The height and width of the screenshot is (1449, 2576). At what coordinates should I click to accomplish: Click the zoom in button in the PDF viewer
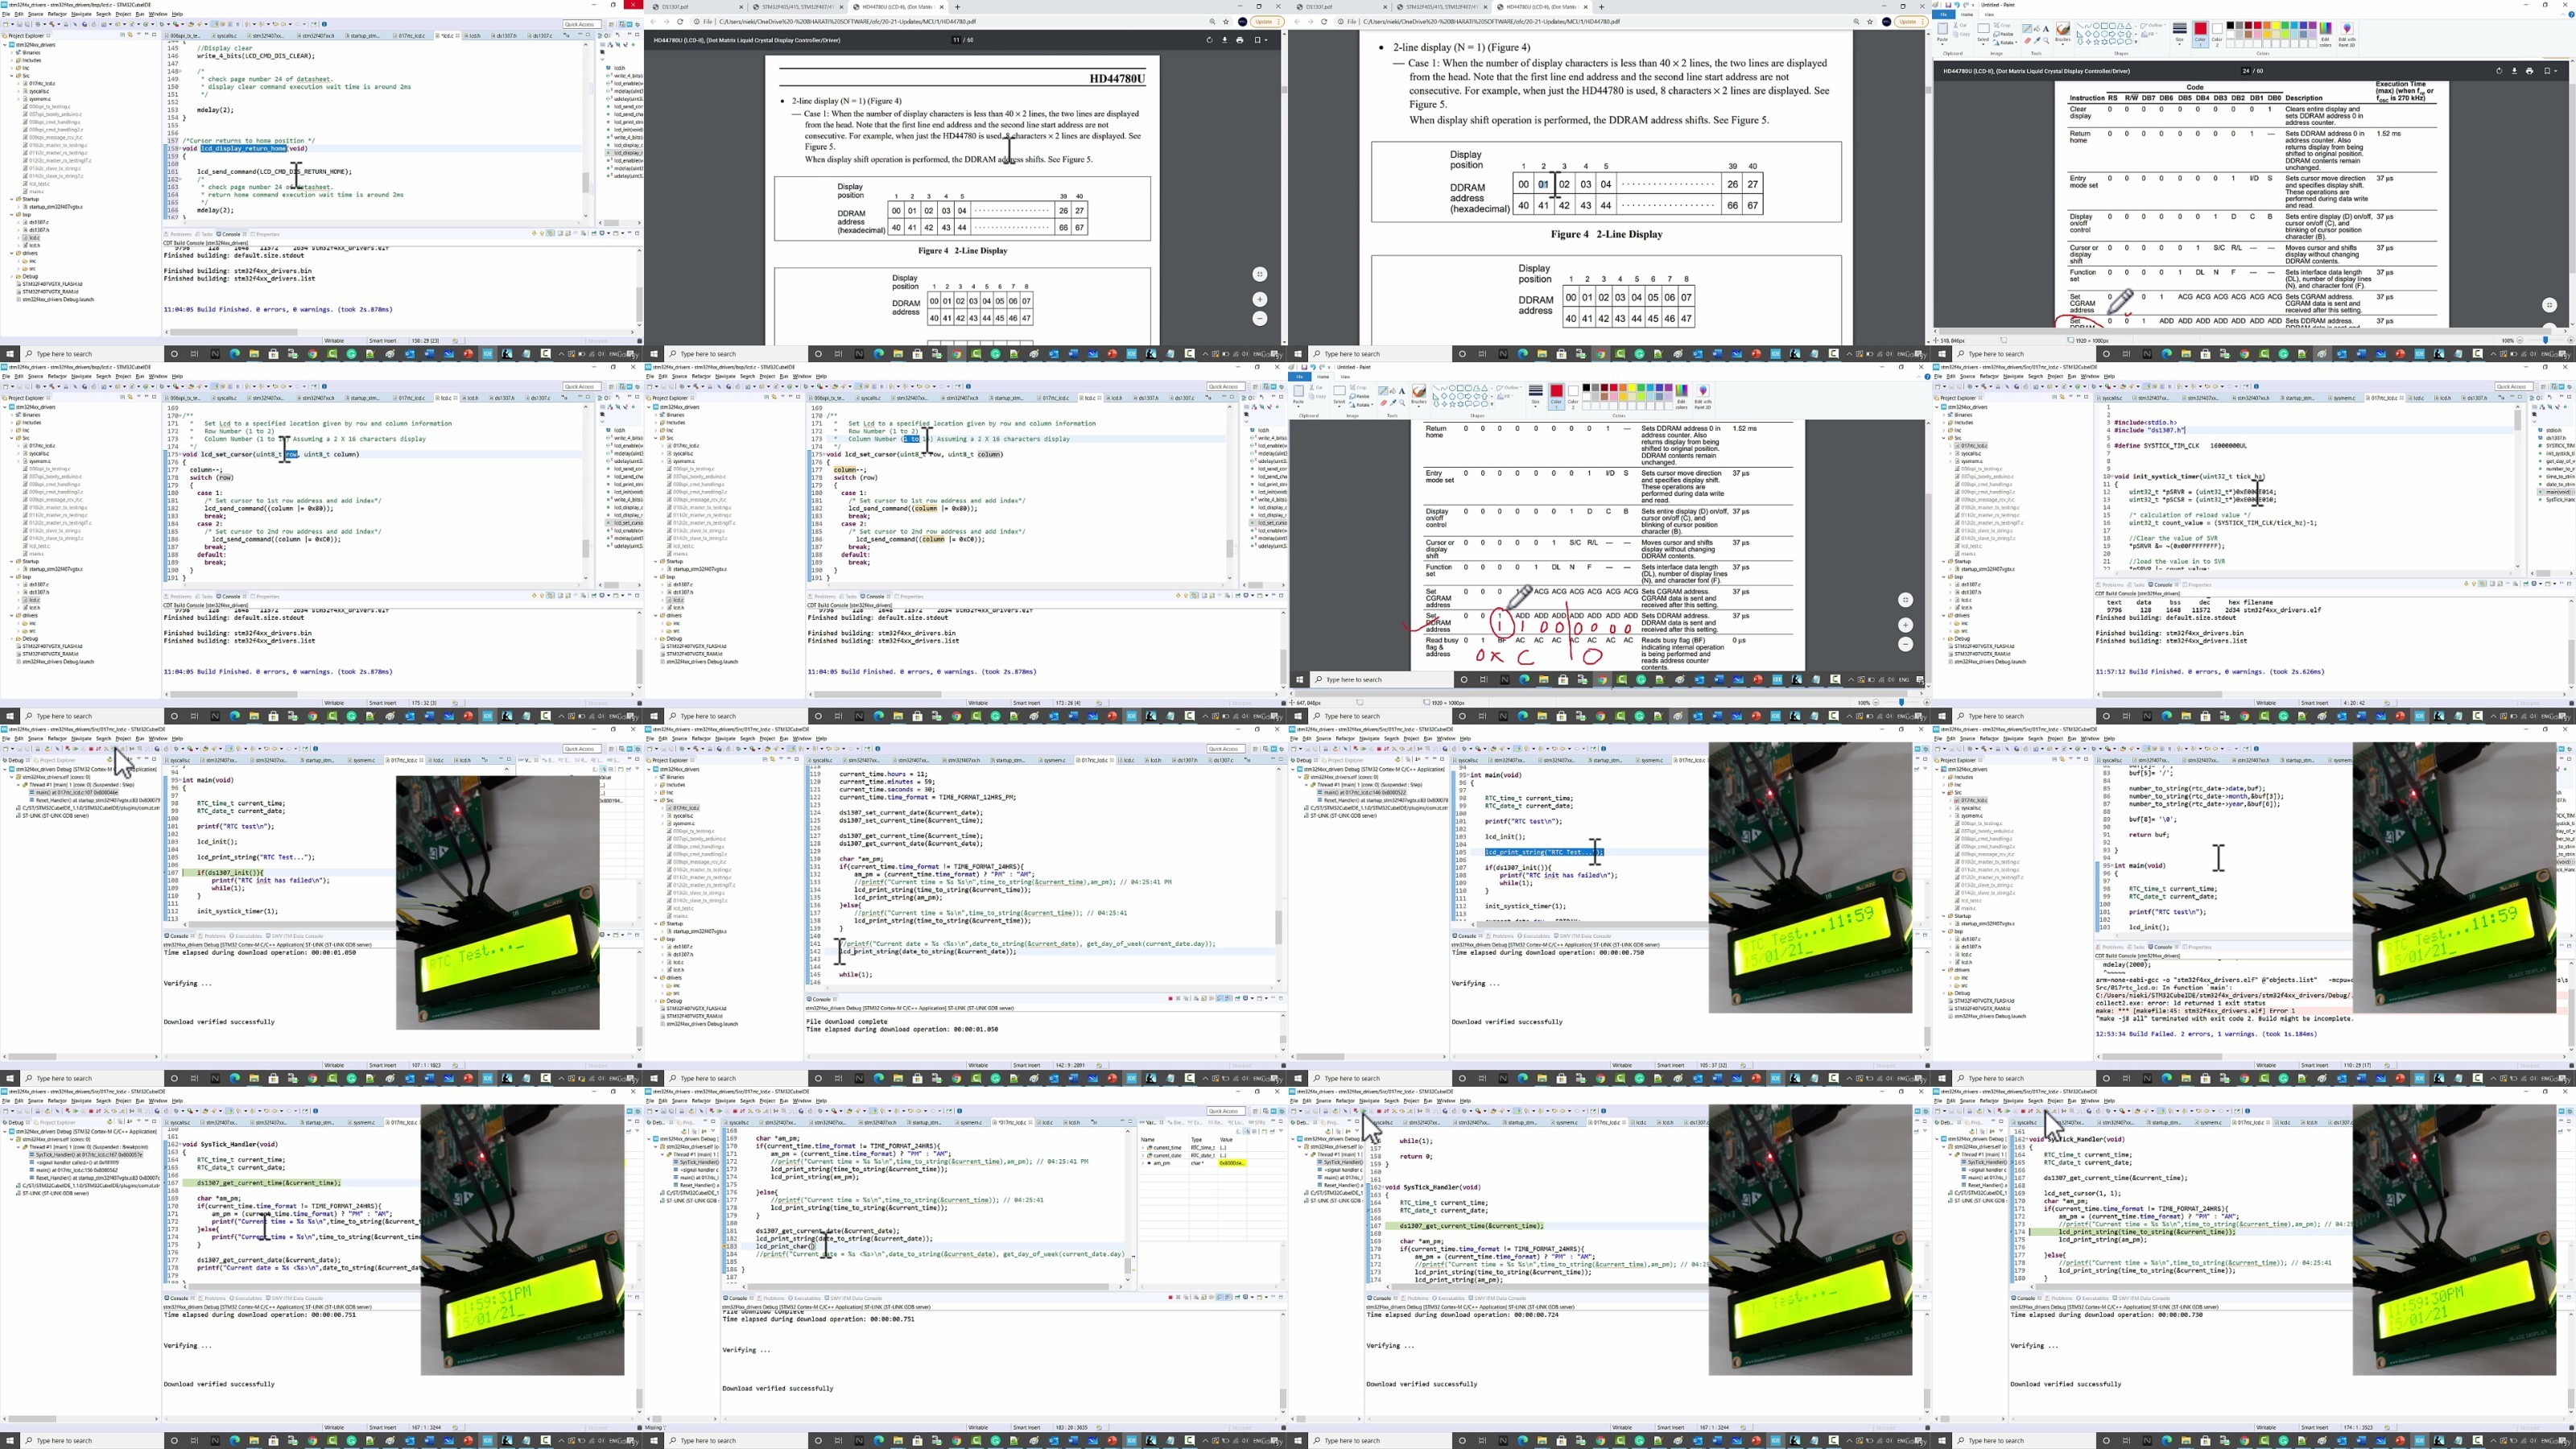(x=1259, y=298)
